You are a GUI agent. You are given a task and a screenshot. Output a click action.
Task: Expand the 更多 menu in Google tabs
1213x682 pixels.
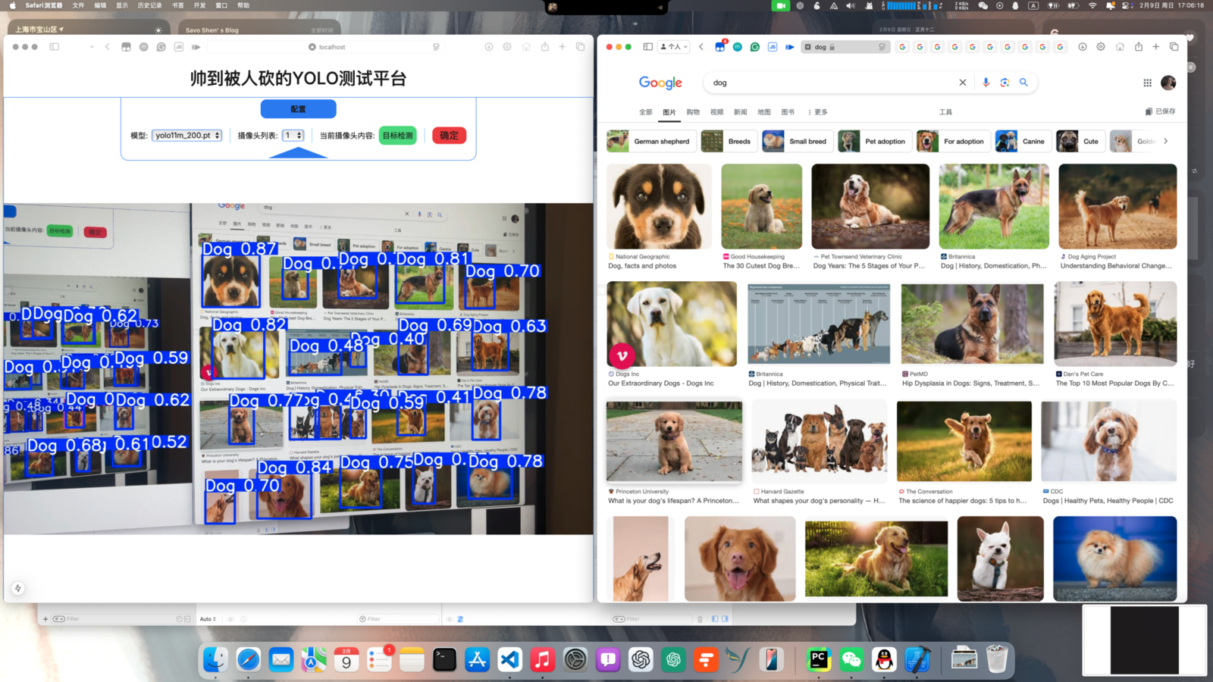point(818,112)
